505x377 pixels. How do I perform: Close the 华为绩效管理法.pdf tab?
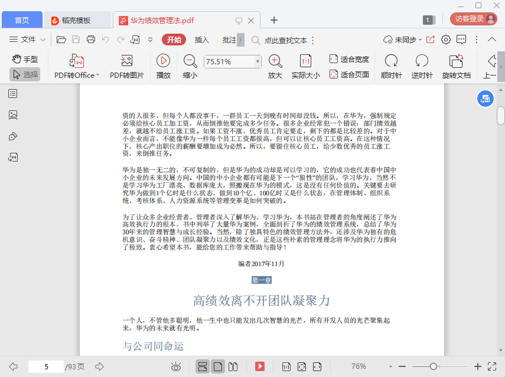point(251,21)
